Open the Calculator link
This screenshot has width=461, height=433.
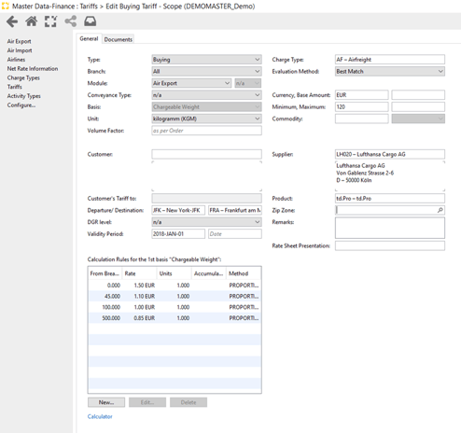(100, 416)
